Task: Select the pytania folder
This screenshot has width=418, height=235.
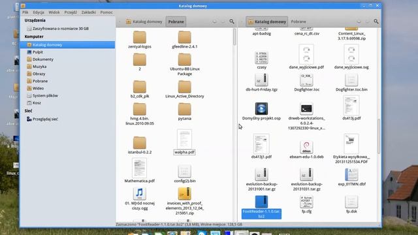Action: click(184, 109)
